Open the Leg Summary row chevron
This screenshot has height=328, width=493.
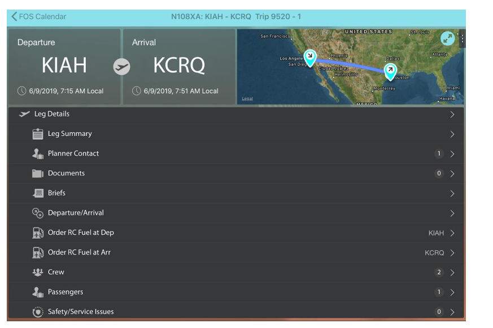click(x=452, y=134)
